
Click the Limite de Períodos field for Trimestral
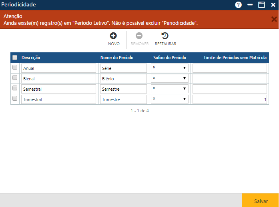(229, 100)
